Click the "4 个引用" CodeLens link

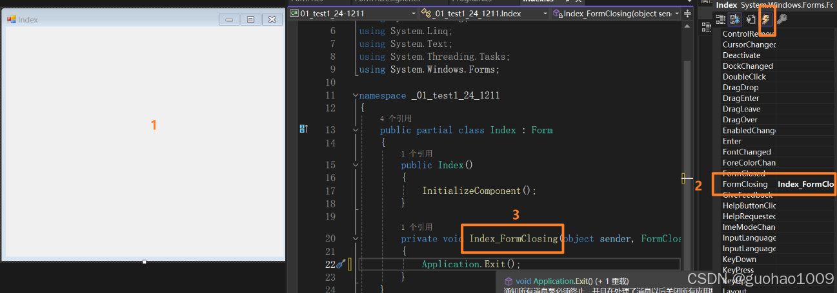click(x=396, y=119)
